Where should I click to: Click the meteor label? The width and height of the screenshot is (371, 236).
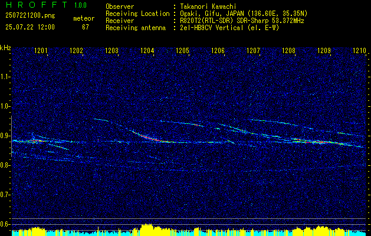point(84,18)
